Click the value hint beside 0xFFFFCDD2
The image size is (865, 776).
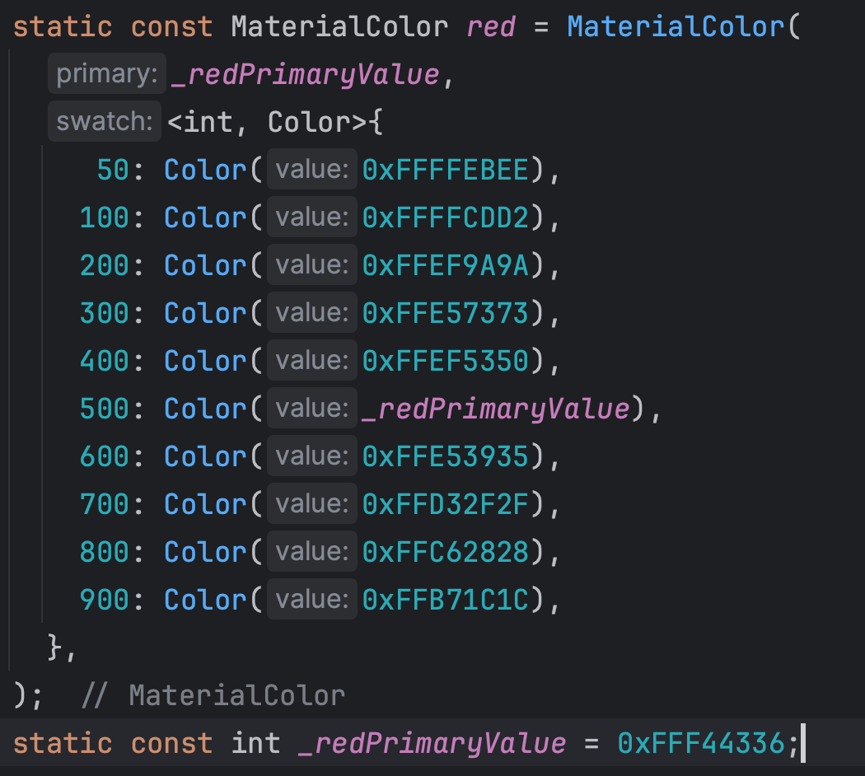[x=312, y=217]
